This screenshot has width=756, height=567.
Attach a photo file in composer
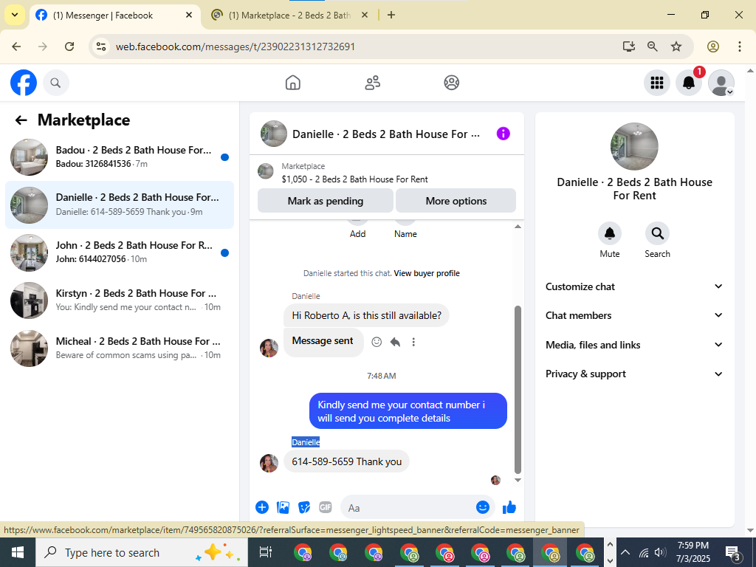(x=283, y=507)
